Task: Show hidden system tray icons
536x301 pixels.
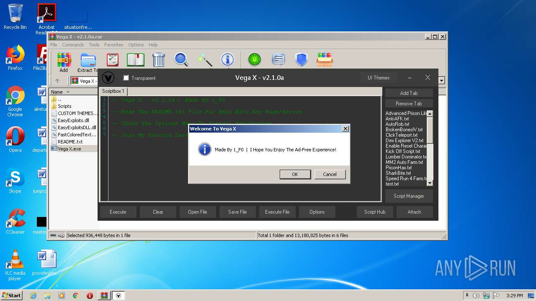Action: (467, 296)
